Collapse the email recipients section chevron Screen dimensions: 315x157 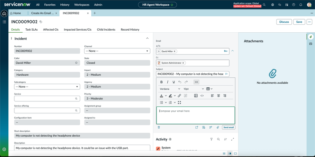(x=233, y=51)
